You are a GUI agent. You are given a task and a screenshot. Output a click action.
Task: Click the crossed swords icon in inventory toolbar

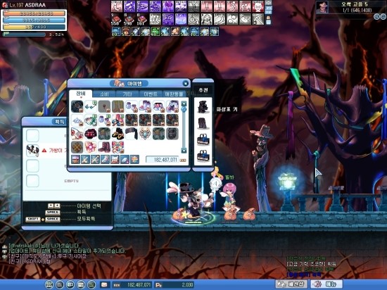tap(95, 160)
